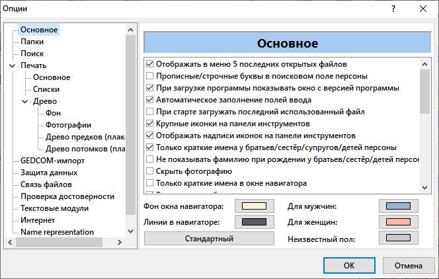Open the Папки settings section
This screenshot has width=439, height=279.
coord(32,42)
